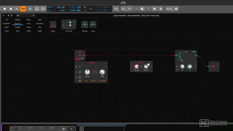Screen dimensions: 233x131
Task: Click the 4/4 time signature field
Action: click(62, 11)
